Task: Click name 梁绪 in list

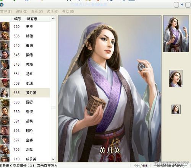Action: (x=29, y=55)
